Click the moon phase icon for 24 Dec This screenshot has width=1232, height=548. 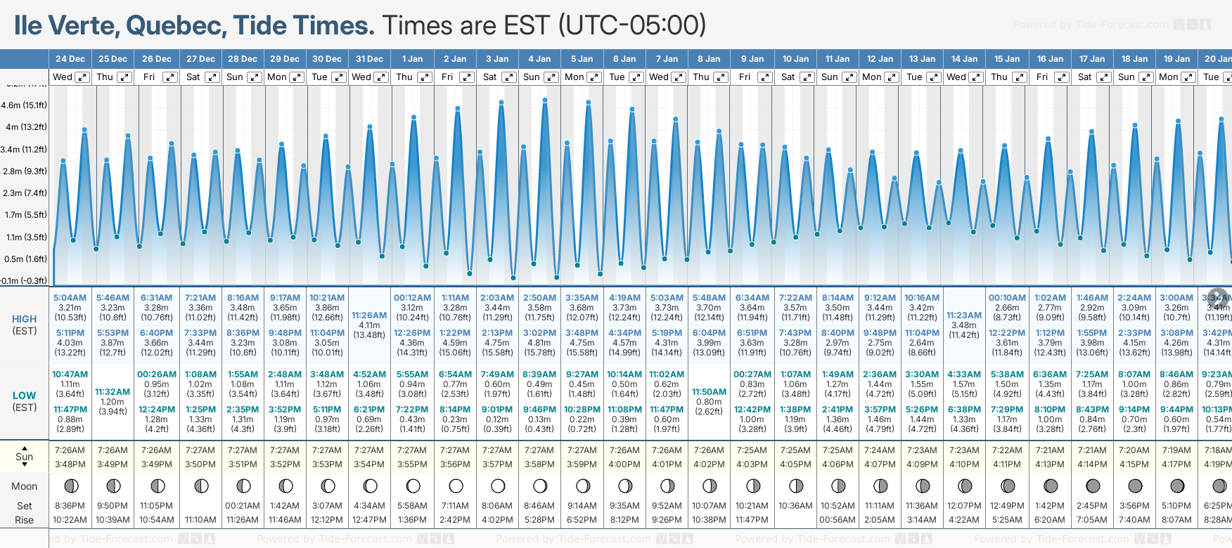(70, 486)
